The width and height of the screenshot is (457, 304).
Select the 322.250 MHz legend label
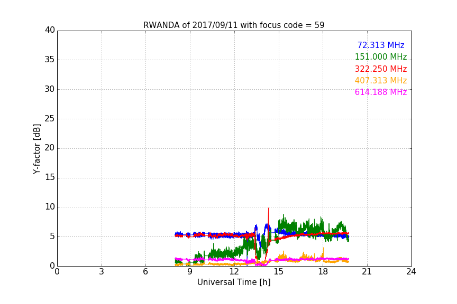click(381, 69)
